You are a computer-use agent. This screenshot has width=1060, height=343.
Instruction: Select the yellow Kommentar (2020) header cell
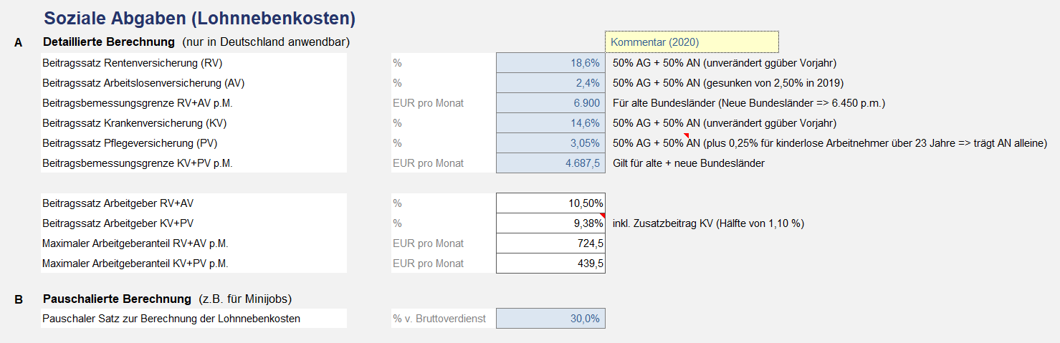click(692, 42)
